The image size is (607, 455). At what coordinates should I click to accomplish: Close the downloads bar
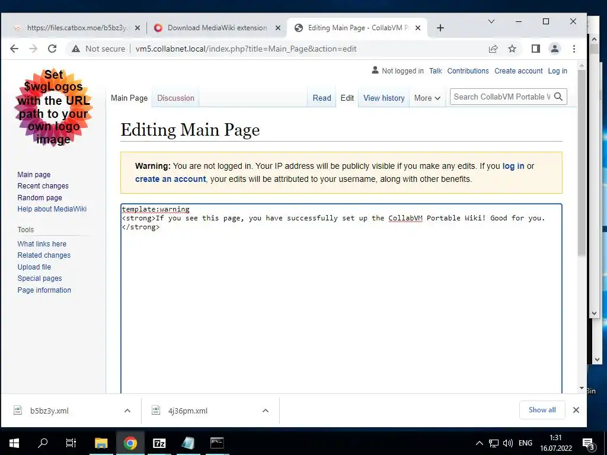pos(576,410)
